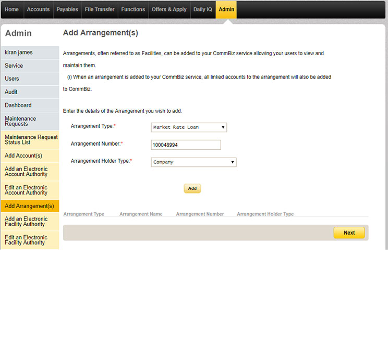
Task: Open Maintenance Request Status List
Action: click(x=30, y=140)
